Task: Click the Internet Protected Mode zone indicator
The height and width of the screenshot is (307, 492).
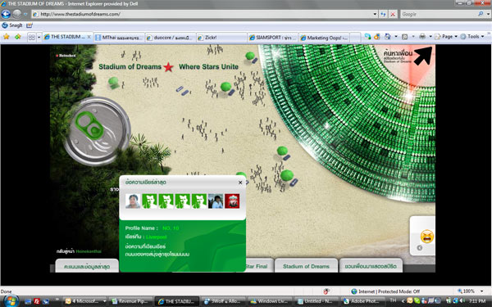Action: [385, 291]
